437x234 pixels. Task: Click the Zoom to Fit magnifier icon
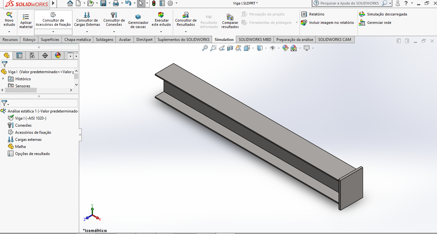[205, 48]
